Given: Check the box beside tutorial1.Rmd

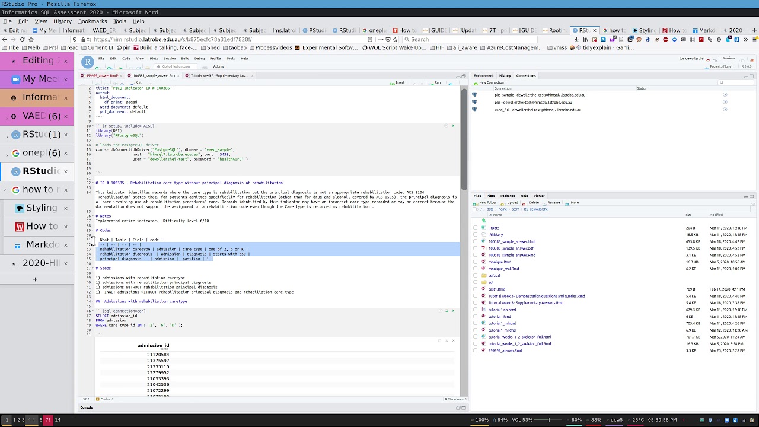Looking at the screenshot, I should point(476,317).
